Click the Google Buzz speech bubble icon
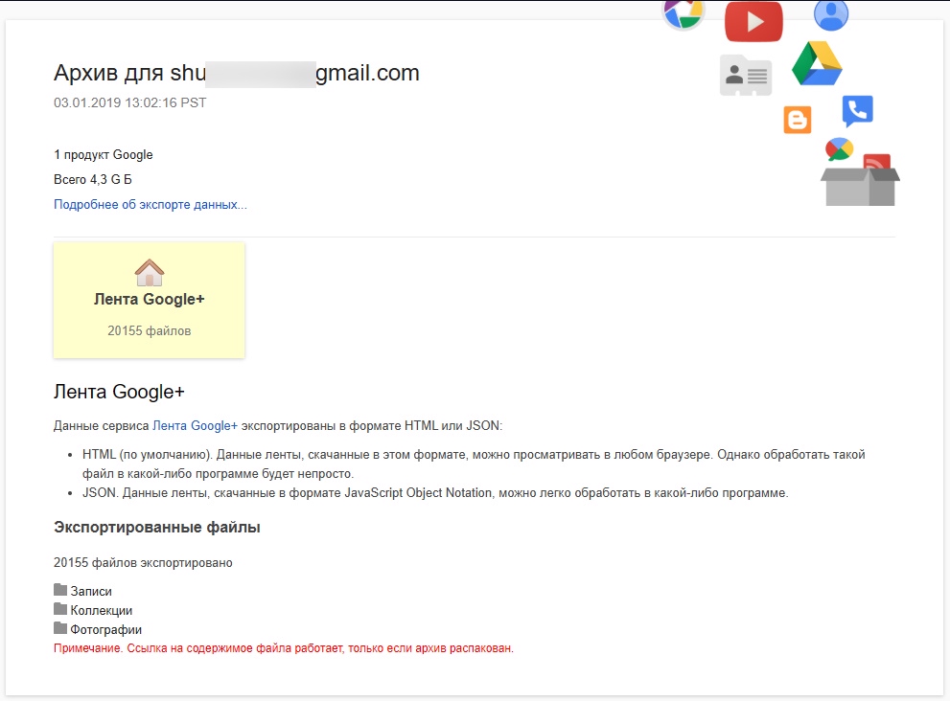 point(839,149)
